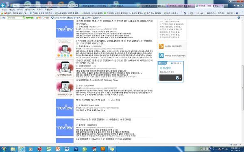This screenshot has width=244, height=152.
Task: Open the green Excel-style taskbar icon
Action: pos(49,149)
